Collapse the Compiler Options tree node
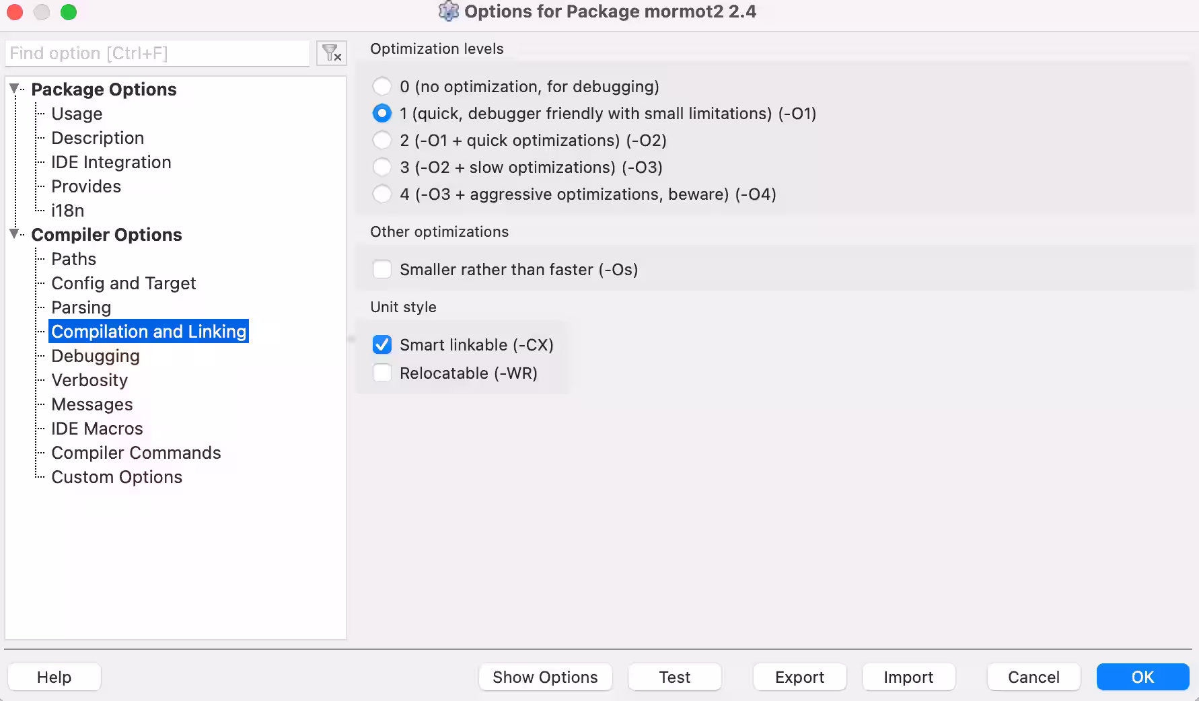 (x=13, y=234)
